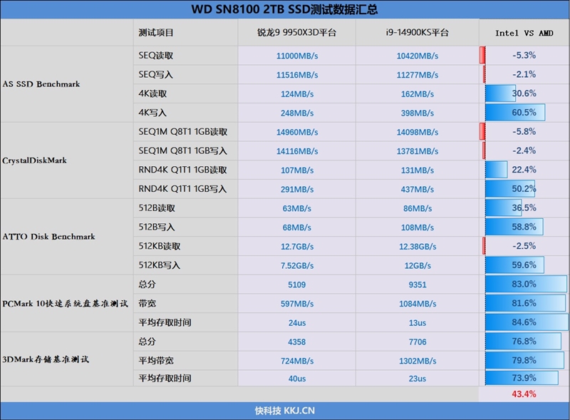Select 'SEQ1M Q8T1 1GB写入' row label
This screenshot has width=570, height=420.
point(183,150)
